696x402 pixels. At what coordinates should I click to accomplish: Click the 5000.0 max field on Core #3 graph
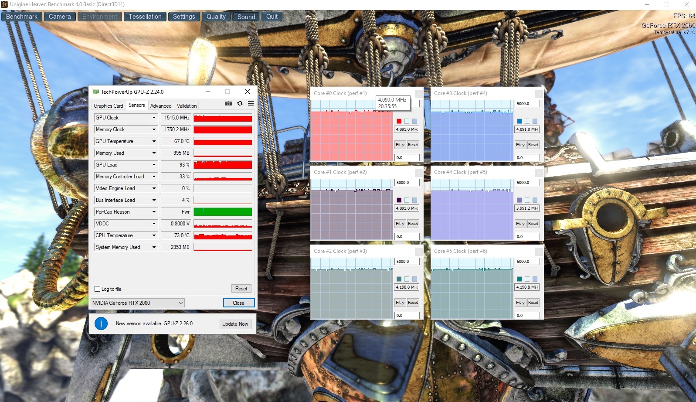527,104
